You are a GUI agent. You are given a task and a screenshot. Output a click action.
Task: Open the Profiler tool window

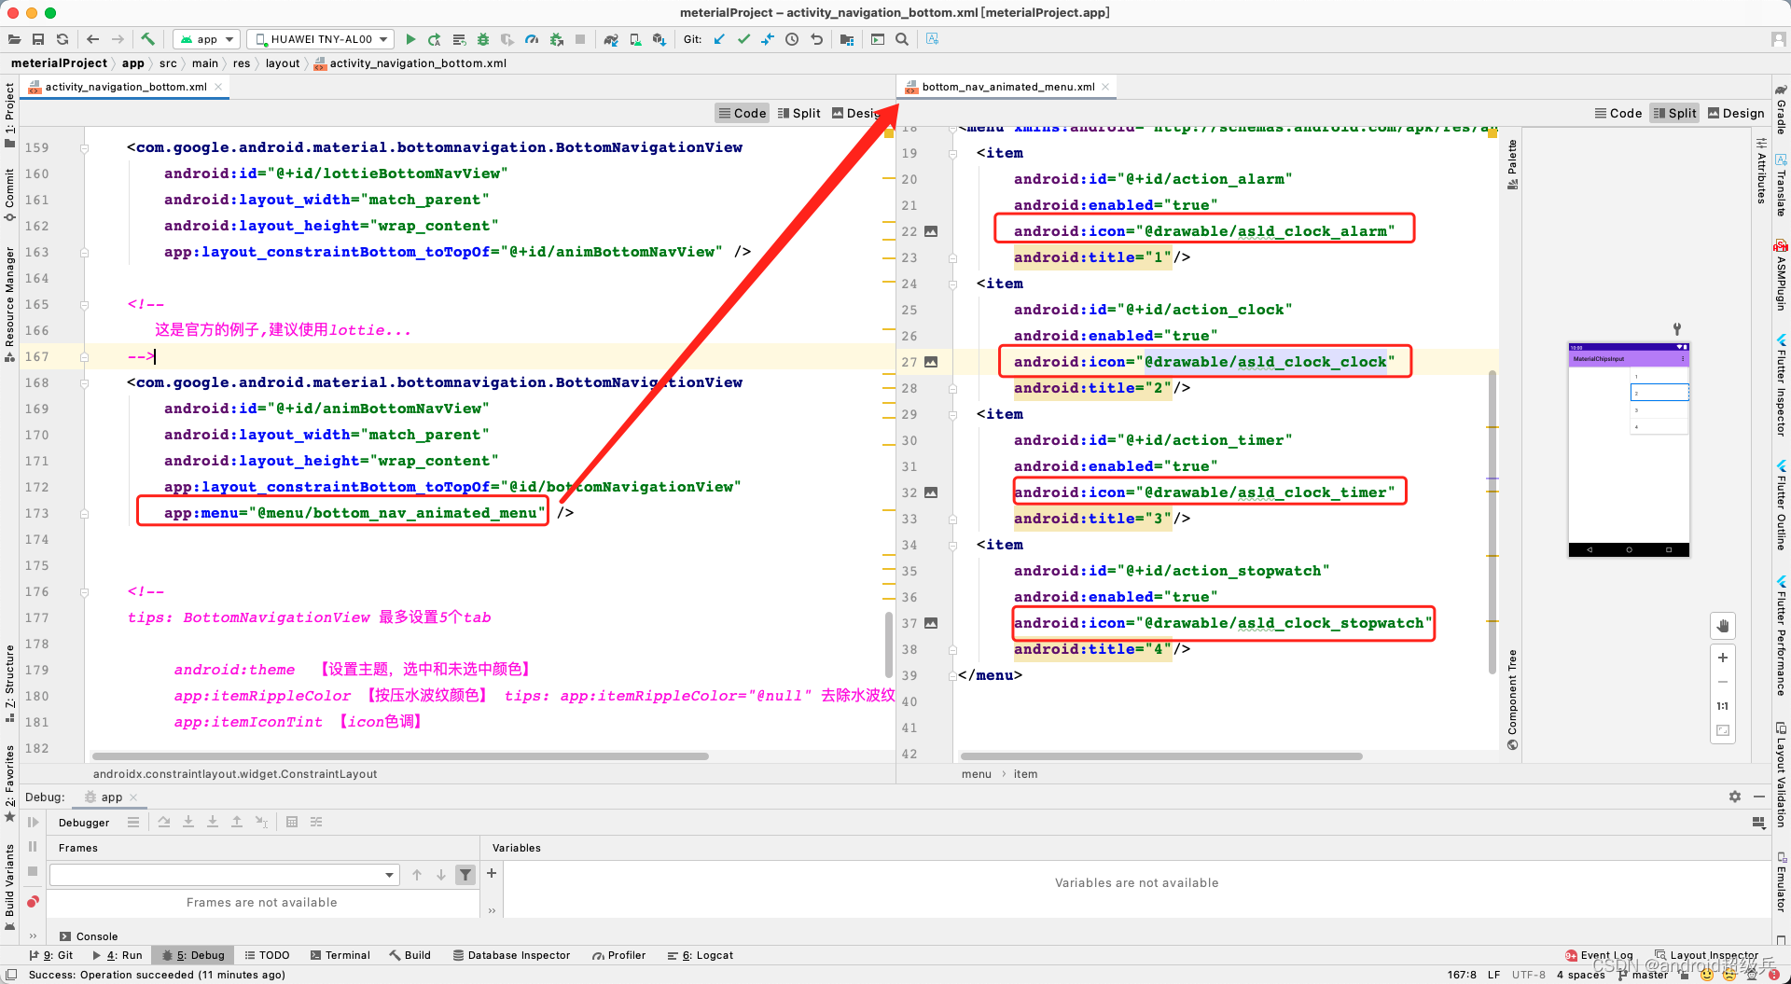pos(618,955)
